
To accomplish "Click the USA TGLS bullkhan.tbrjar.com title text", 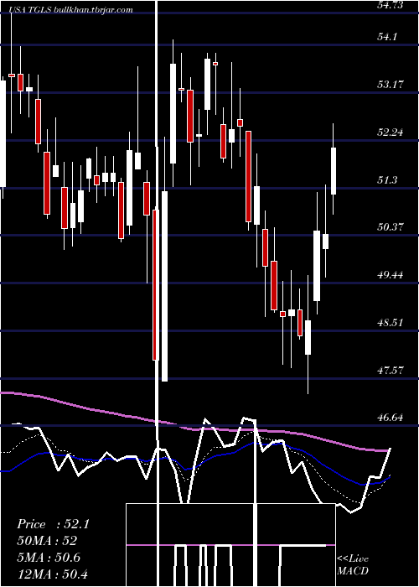I will (70, 10).
